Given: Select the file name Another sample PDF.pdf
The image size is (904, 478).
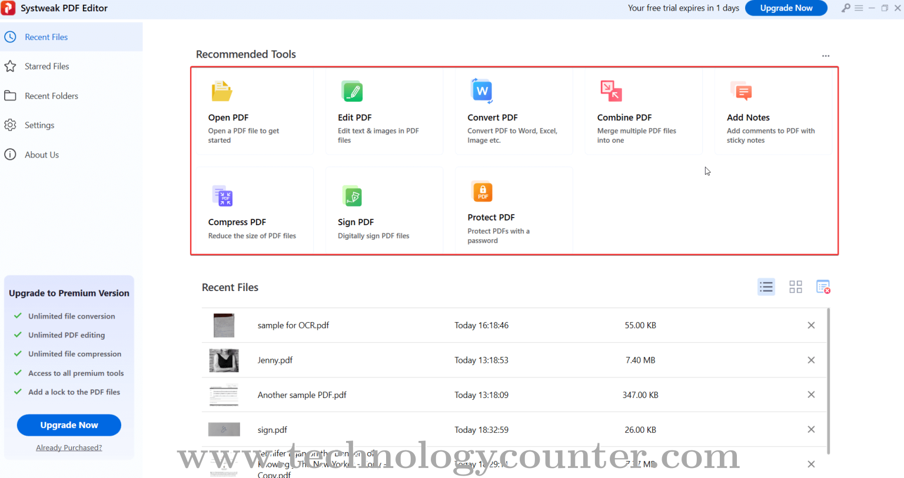Looking at the screenshot, I should click(302, 395).
